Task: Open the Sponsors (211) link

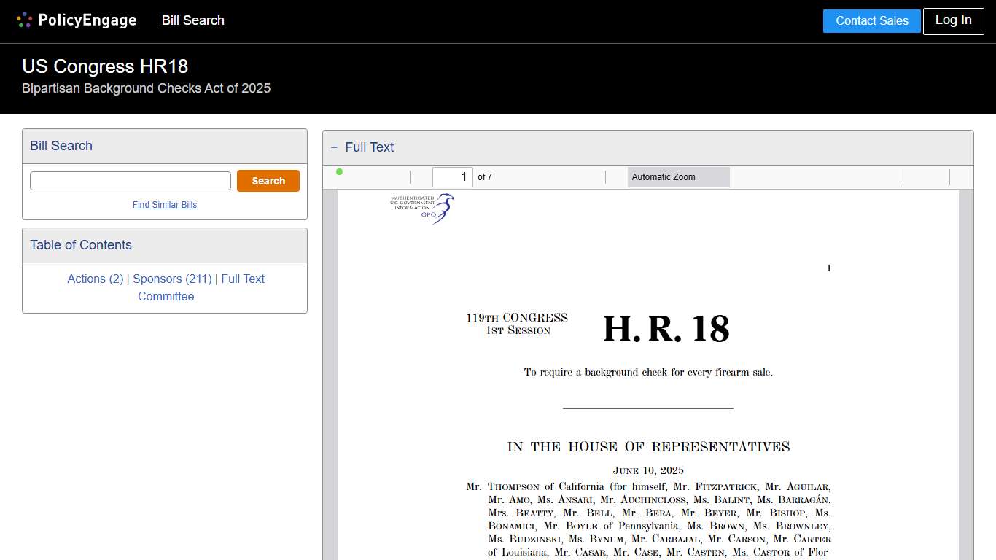Action: click(172, 279)
